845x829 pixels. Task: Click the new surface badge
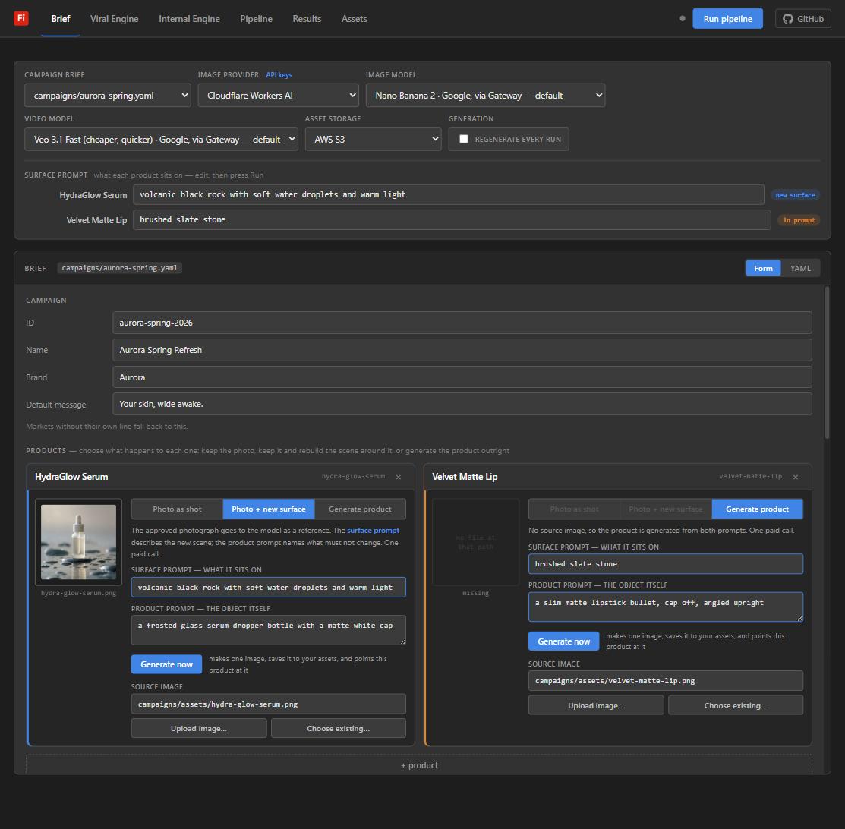[x=796, y=195]
